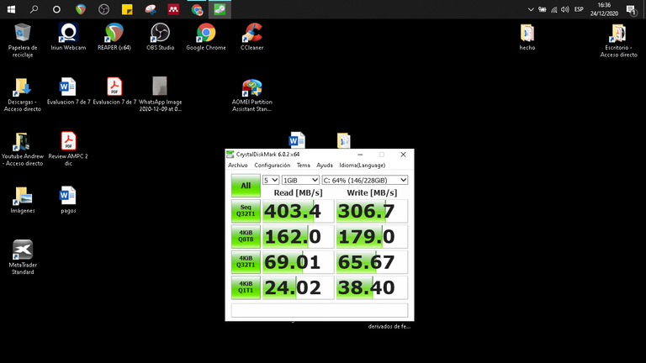Select Evaluacion 7 de 7 Word document
The height and width of the screenshot is (363, 646).
click(x=68, y=91)
